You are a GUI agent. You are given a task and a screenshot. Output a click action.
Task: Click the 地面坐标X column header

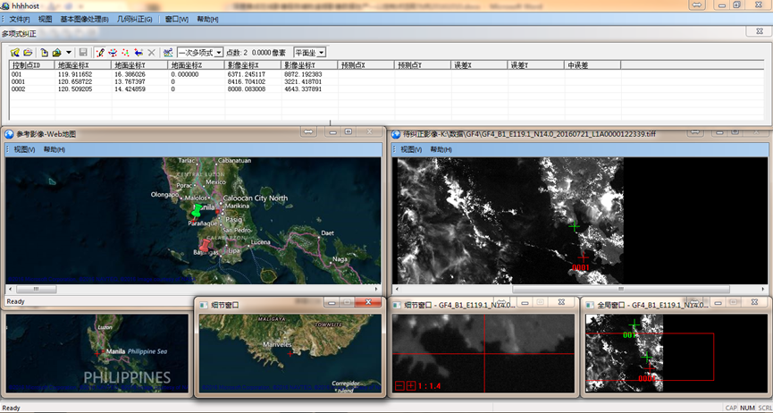point(73,65)
